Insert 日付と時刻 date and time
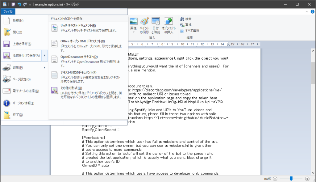 coord(156,26)
